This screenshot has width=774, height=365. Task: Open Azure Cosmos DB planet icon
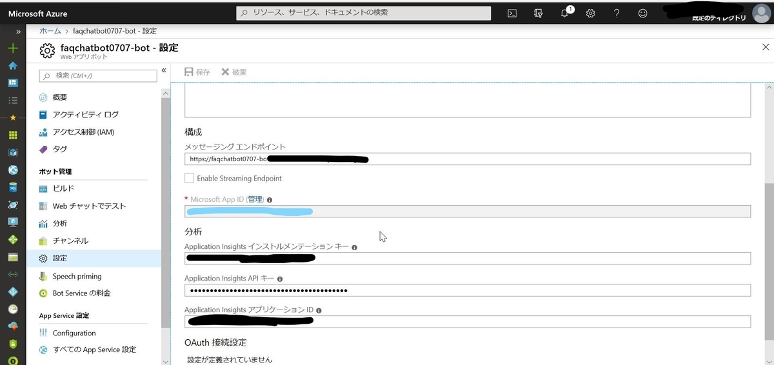click(x=13, y=204)
